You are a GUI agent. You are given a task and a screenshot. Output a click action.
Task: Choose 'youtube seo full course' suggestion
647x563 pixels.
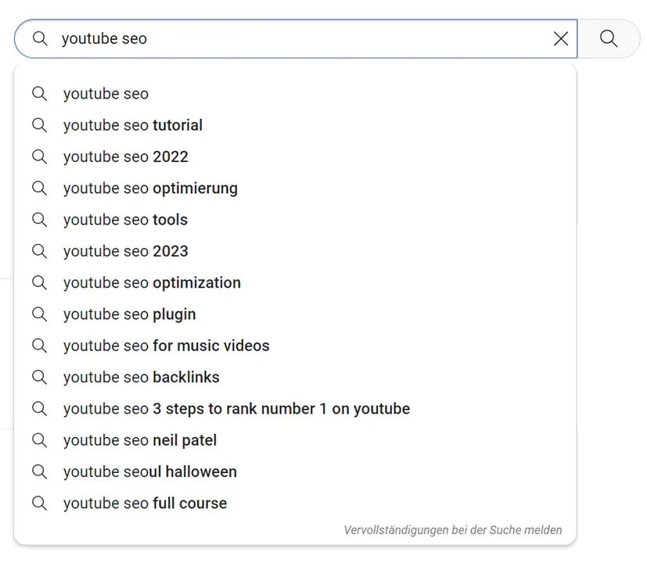click(x=146, y=504)
